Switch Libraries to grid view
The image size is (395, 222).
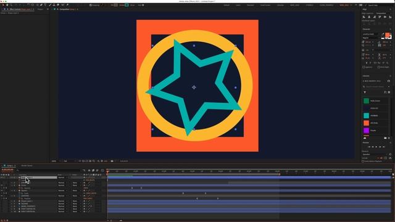click(x=389, y=92)
